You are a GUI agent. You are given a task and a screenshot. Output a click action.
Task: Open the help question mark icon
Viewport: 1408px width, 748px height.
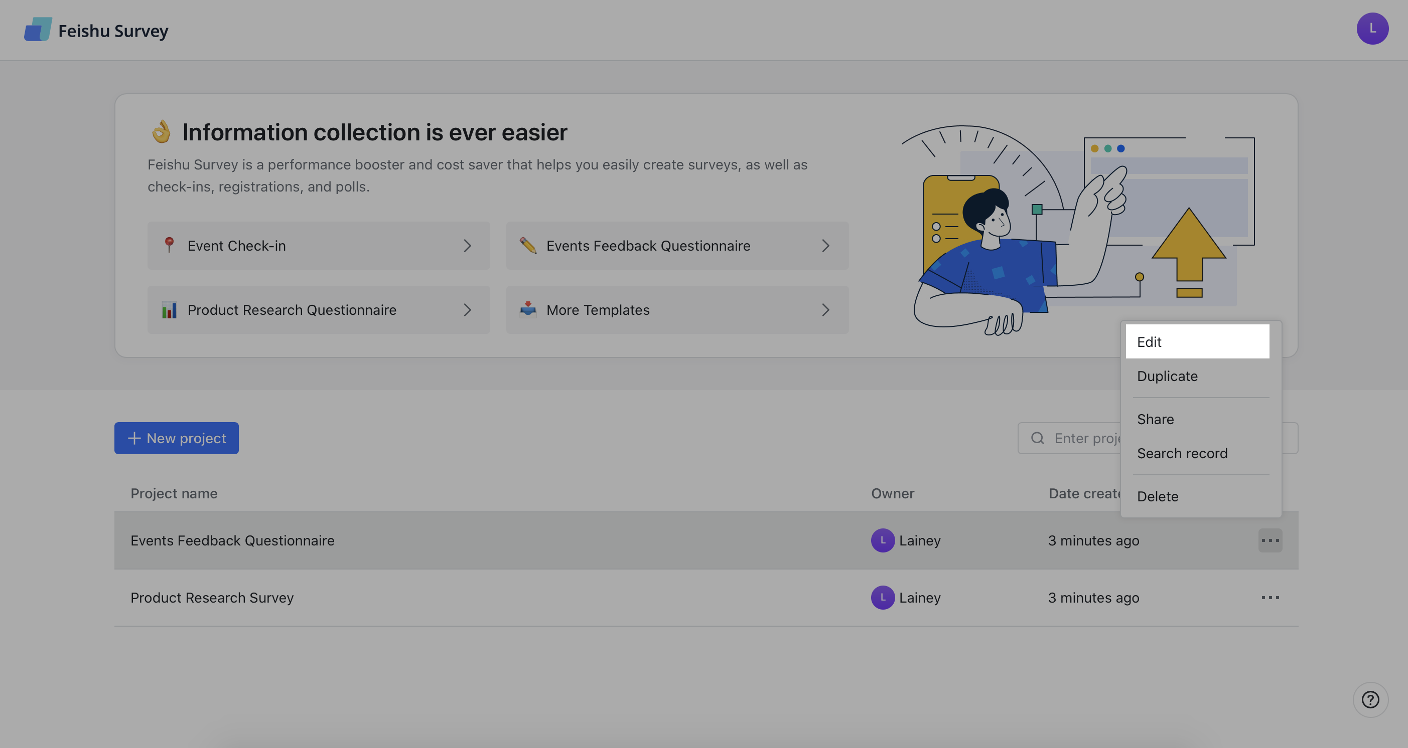coord(1370,699)
